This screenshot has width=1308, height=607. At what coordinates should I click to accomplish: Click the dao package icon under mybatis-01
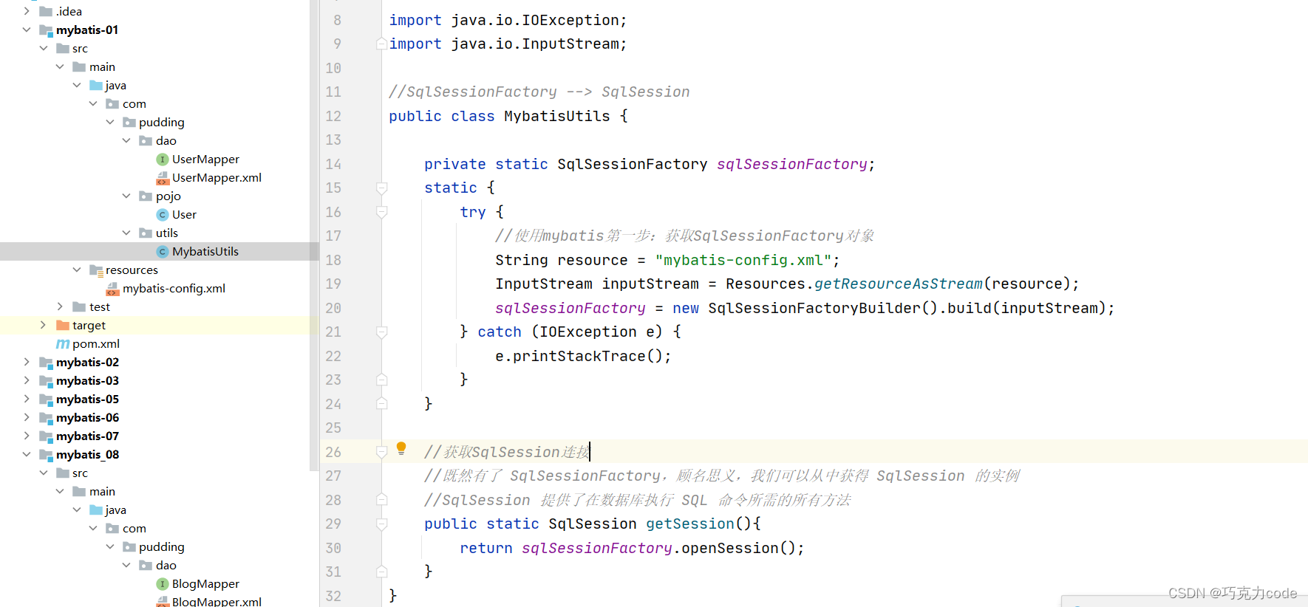pos(146,141)
